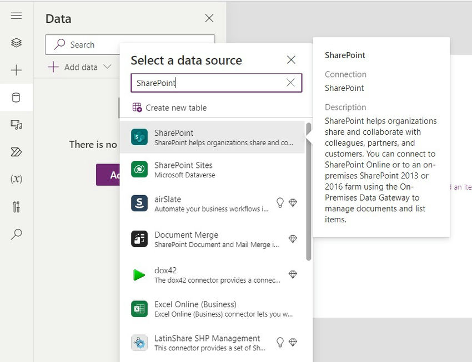Open the Power Automate flows icon
This screenshot has width=472, height=362.
click(x=16, y=152)
